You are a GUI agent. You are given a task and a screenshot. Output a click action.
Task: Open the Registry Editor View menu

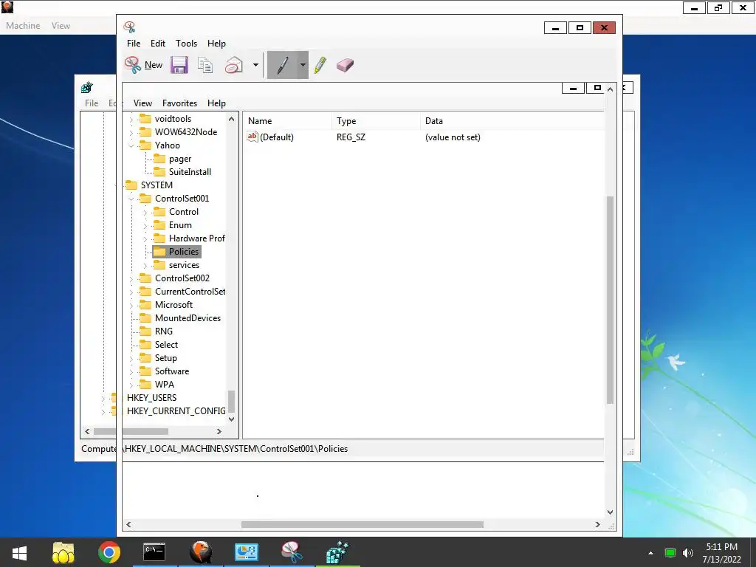coord(142,103)
